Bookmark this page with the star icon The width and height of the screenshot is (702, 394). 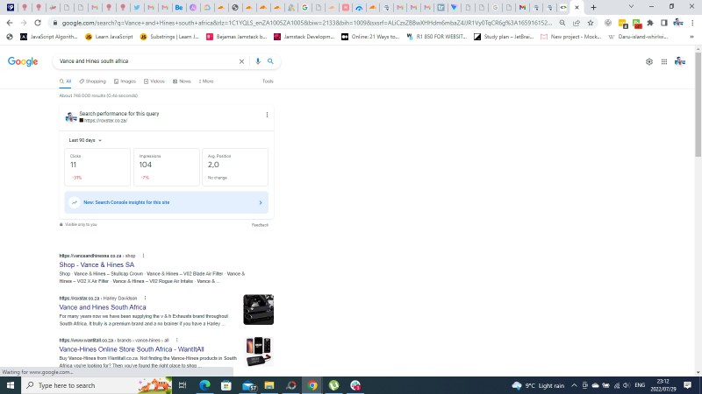tap(591, 23)
